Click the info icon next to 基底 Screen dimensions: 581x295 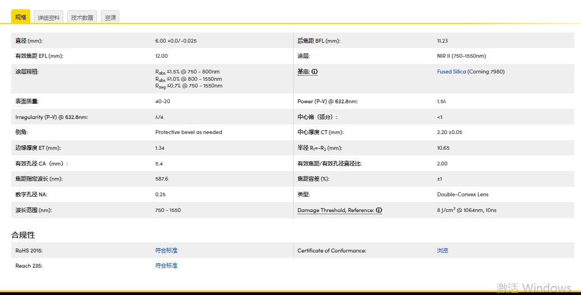314,72
